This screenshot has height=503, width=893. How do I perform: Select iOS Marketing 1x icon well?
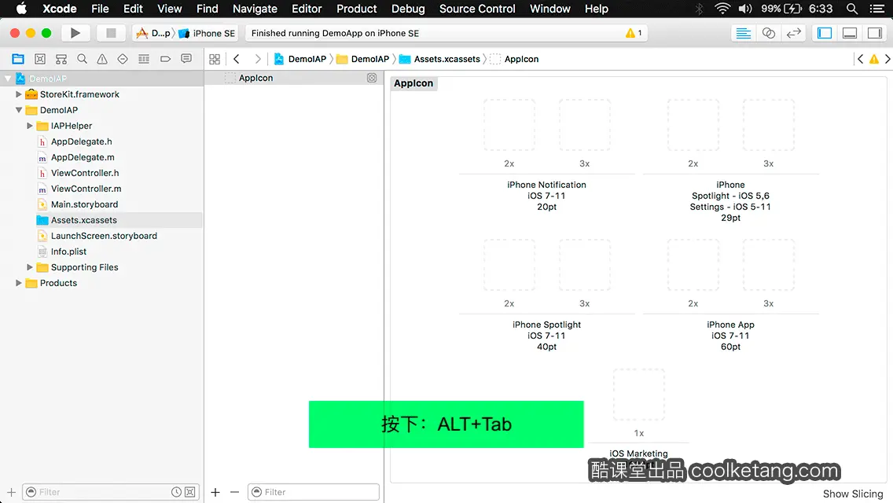(x=639, y=395)
